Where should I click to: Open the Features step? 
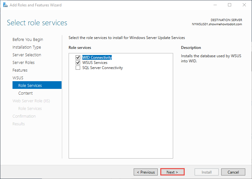tap(20, 70)
